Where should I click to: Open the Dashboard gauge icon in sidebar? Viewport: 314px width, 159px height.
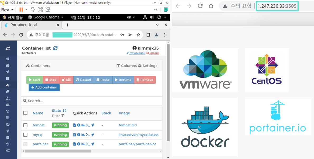(x=8, y=66)
